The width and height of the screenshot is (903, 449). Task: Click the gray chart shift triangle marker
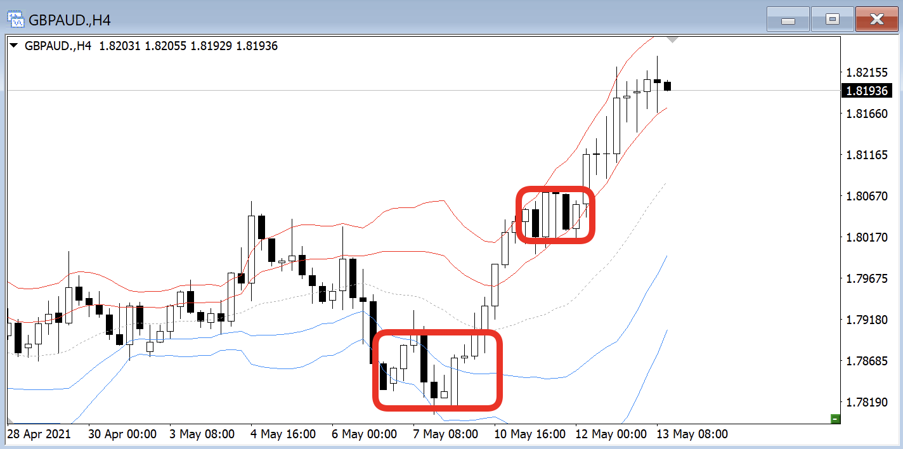[x=673, y=39]
